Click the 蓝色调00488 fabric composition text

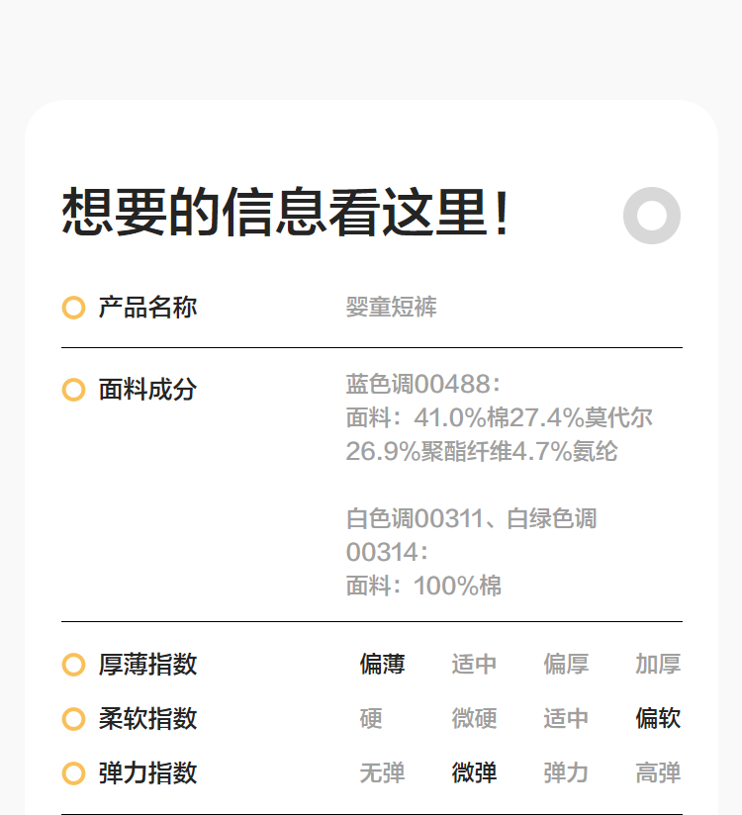click(422, 385)
